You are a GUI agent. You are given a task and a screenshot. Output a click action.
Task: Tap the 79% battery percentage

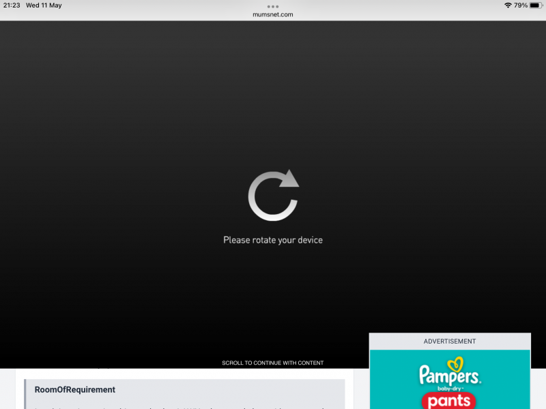pos(521,5)
